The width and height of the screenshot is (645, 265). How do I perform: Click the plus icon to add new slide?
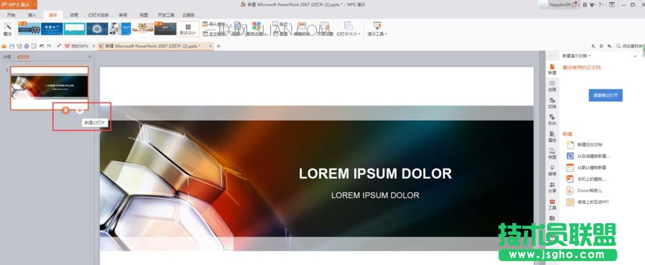tap(80, 110)
